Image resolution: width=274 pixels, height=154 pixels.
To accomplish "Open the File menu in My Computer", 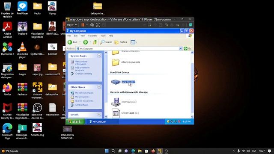I will 69,36.
